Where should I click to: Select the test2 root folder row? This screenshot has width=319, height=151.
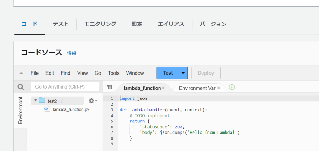point(57,101)
